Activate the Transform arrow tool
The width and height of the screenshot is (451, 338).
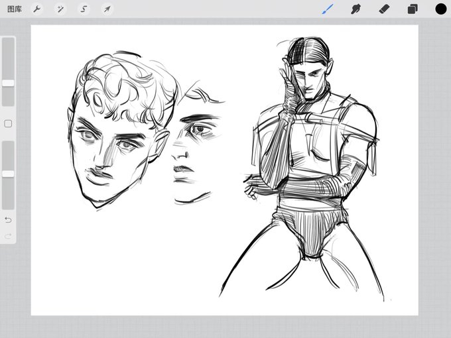[x=107, y=9]
